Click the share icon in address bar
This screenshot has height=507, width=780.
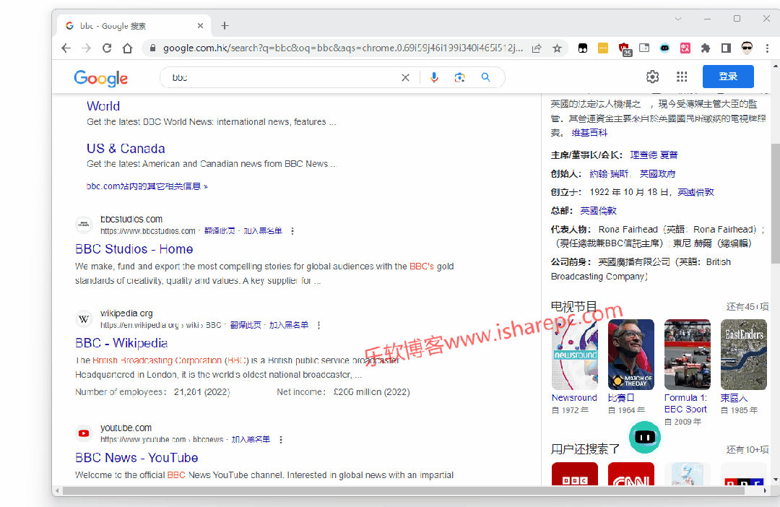[x=537, y=48]
